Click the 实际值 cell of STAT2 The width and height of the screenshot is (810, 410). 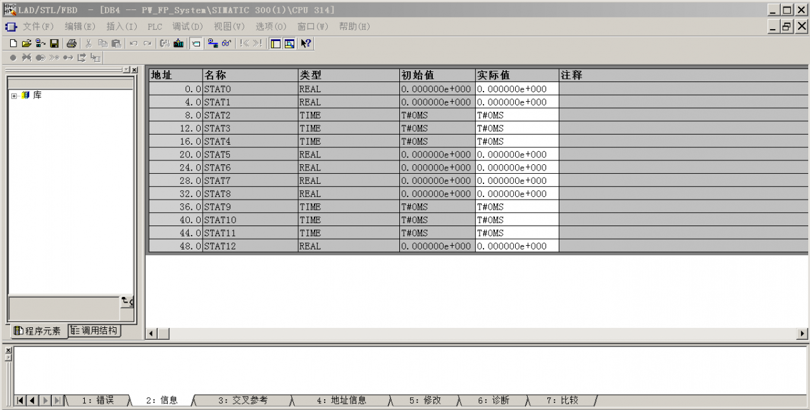pyautogui.click(x=517, y=115)
